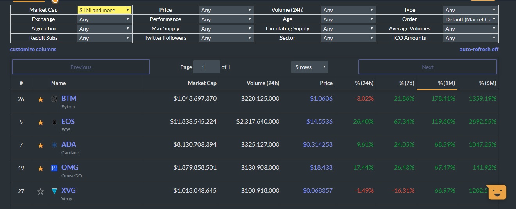Open the OMG coin link
This screenshot has height=209, width=516.
click(70, 168)
